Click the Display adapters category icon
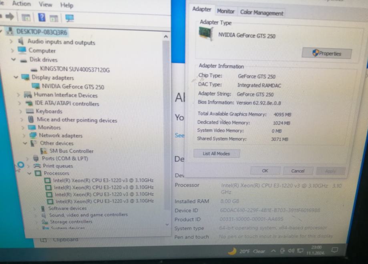 25,77
